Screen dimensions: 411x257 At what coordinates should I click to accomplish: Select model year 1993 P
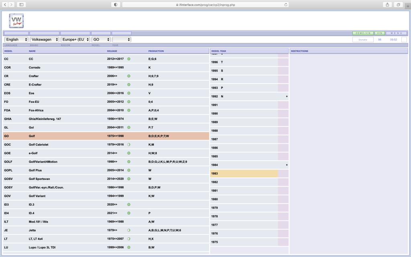pos(244,88)
